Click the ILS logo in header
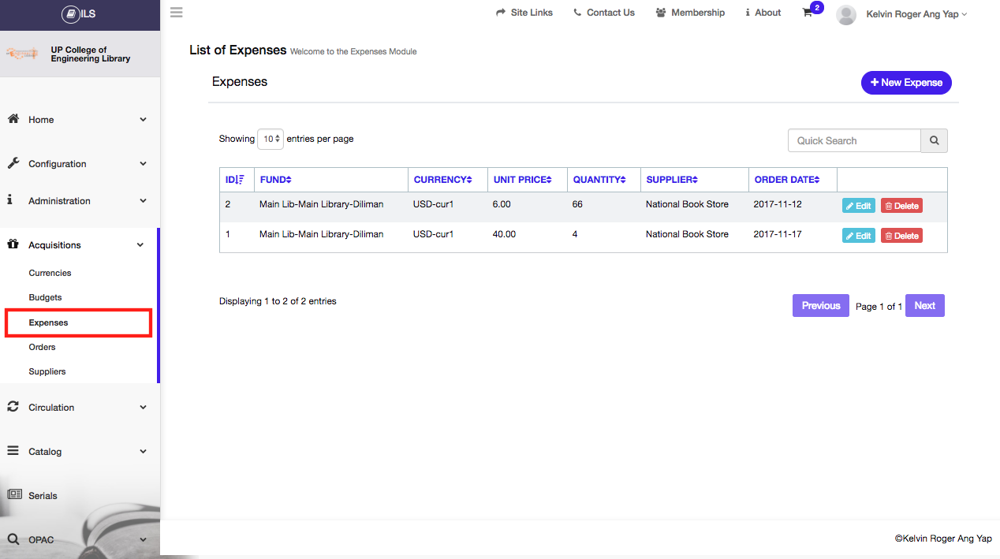This screenshot has height=559, width=1000. (x=79, y=14)
